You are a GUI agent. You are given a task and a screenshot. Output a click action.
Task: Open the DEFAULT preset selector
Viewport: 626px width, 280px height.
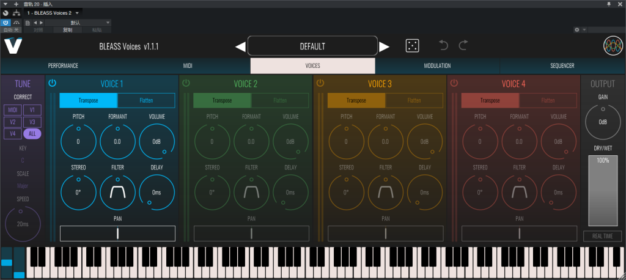(x=312, y=46)
